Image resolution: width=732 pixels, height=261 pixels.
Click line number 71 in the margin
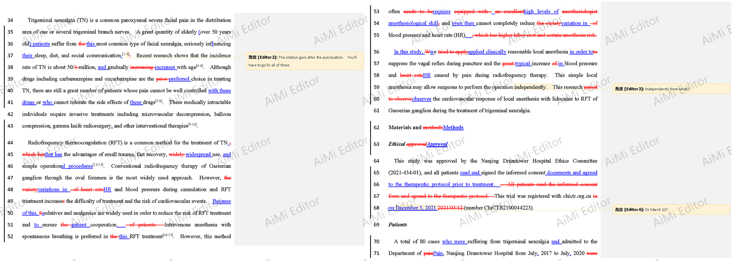click(x=376, y=253)
